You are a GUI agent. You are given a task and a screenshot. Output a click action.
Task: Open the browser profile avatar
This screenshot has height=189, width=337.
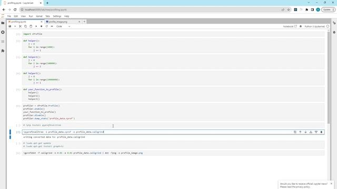click(x=318, y=9)
